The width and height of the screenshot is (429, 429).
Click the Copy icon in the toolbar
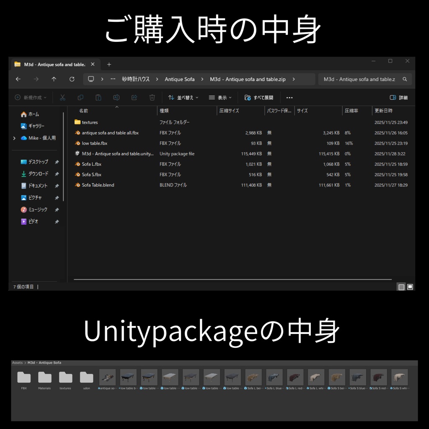pos(80,97)
